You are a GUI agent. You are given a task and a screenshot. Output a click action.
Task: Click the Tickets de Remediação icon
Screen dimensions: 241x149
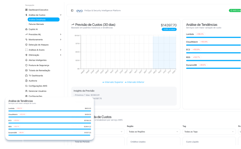[x=26, y=71]
